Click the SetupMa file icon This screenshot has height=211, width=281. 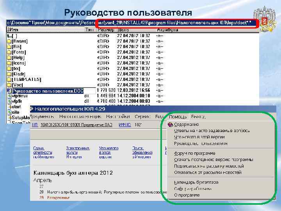pos(9,118)
